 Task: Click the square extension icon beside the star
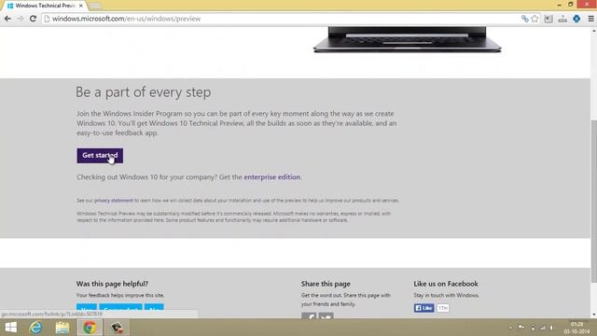(548, 19)
